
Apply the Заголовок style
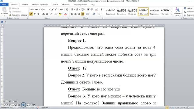121,12
